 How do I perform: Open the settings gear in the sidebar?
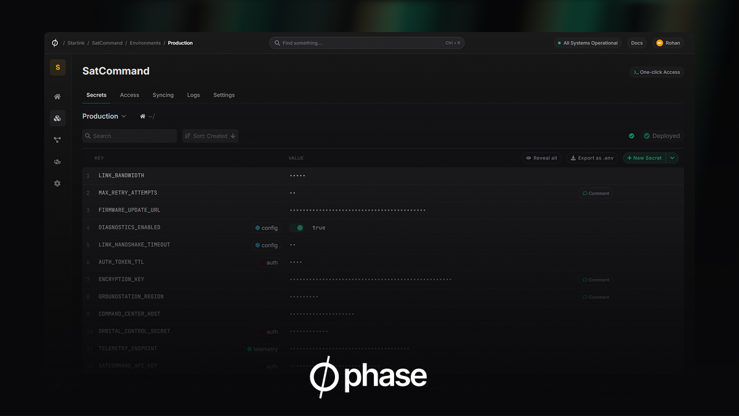[x=57, y=183]
